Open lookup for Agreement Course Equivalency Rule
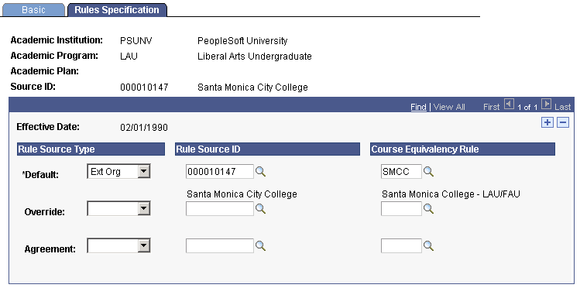This screenshot has height=288, width=580. point(428,246)
